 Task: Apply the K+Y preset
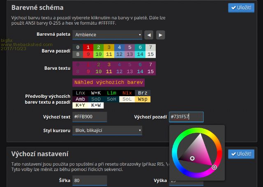[x=81, y=106]
